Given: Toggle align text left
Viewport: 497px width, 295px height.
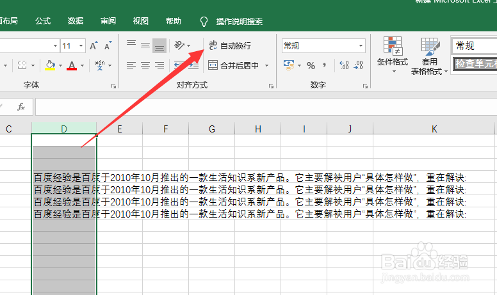Looking at the screenshot, I should click(x=131, y=65).
